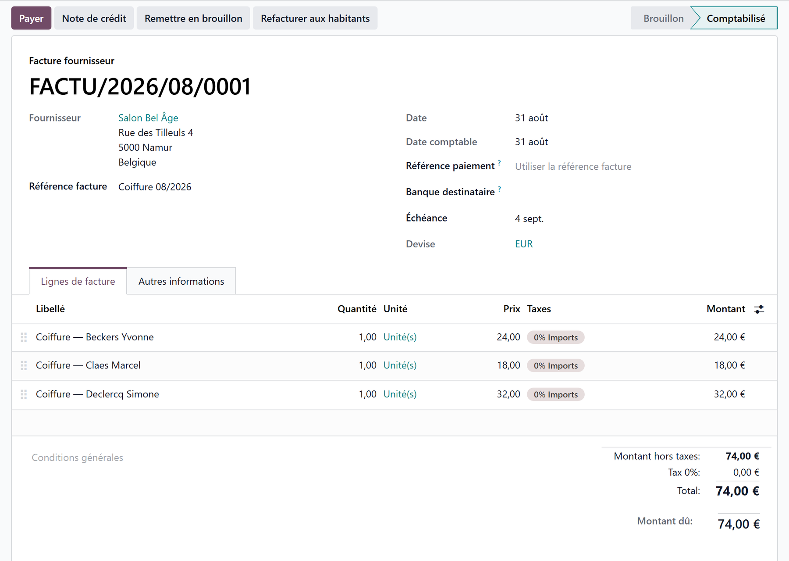Click amount 32,00 € in Montant column

(x=729, y=394)
